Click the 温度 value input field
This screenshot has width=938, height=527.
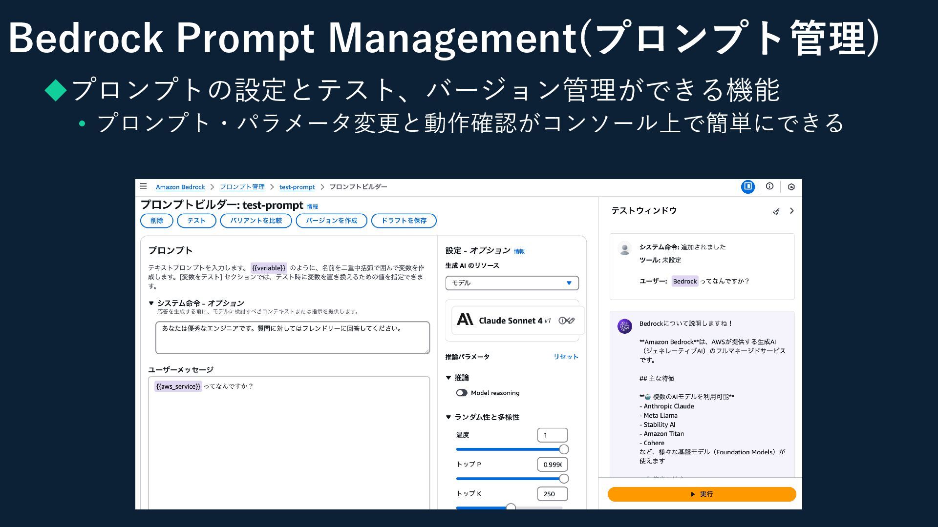click(x=552, y=435)
